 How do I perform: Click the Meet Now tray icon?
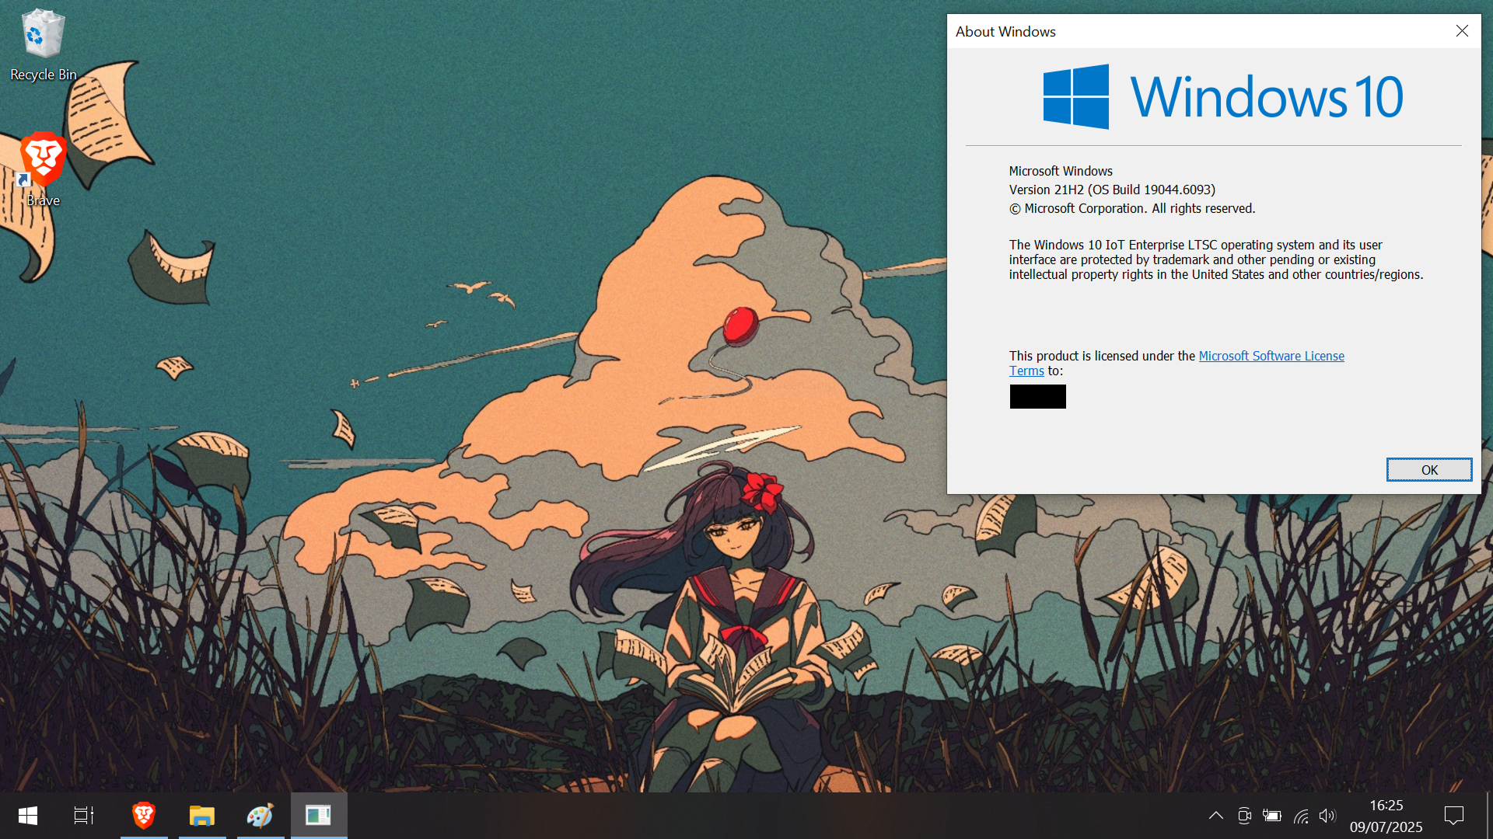click(x=1244, y=815)
